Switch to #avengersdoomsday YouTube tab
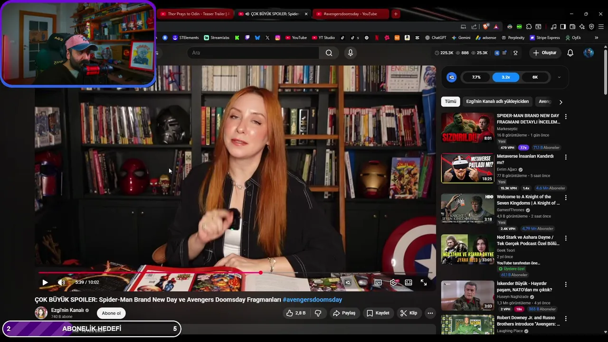Viewport: 608px width, 342px height. [x=351, y=14]
